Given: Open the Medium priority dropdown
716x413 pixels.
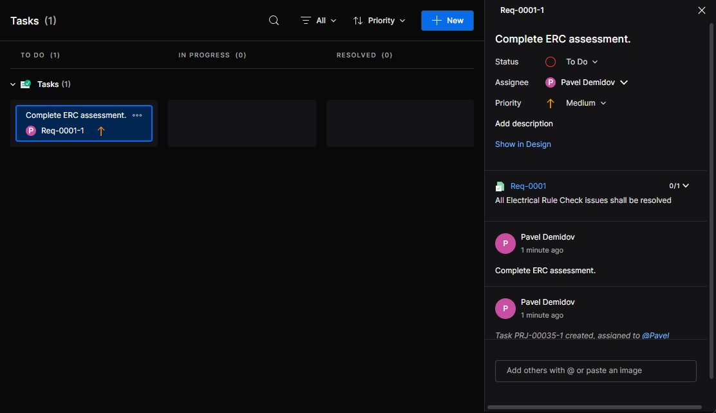Looking at the screenshot, I should (x=586, y=103).
